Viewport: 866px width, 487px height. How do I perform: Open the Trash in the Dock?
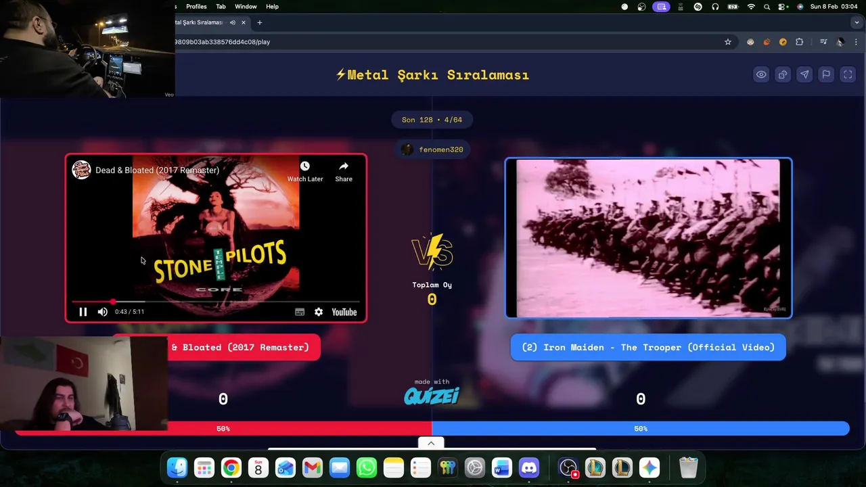click(x=688, y=467)
